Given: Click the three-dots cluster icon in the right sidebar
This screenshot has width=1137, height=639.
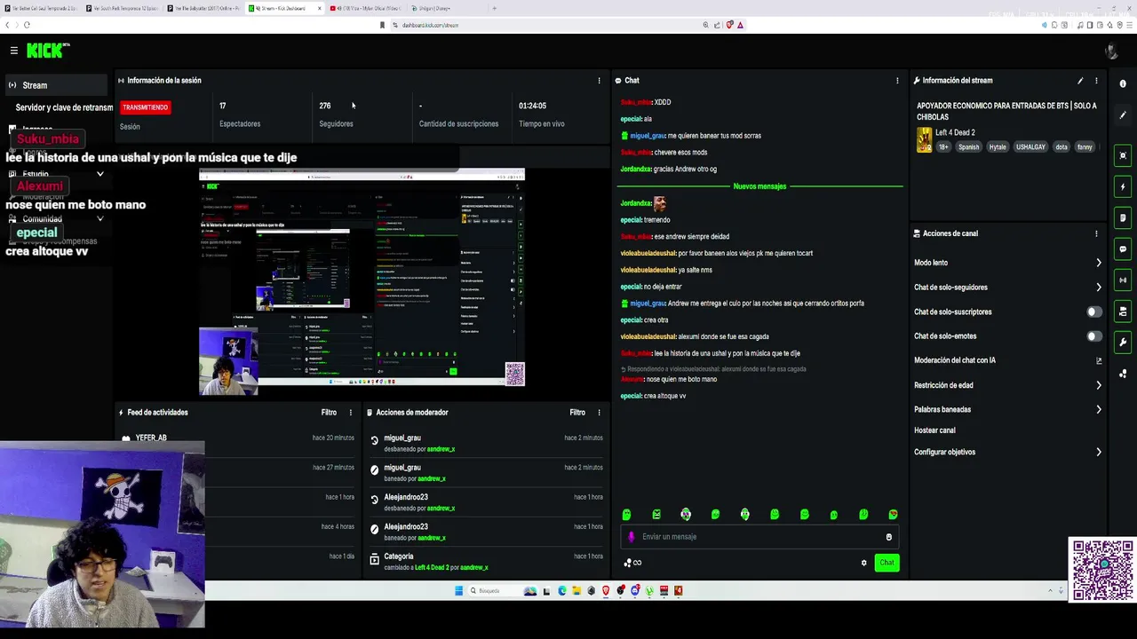Looking at the screenshot, I should tap(1123, 373).
